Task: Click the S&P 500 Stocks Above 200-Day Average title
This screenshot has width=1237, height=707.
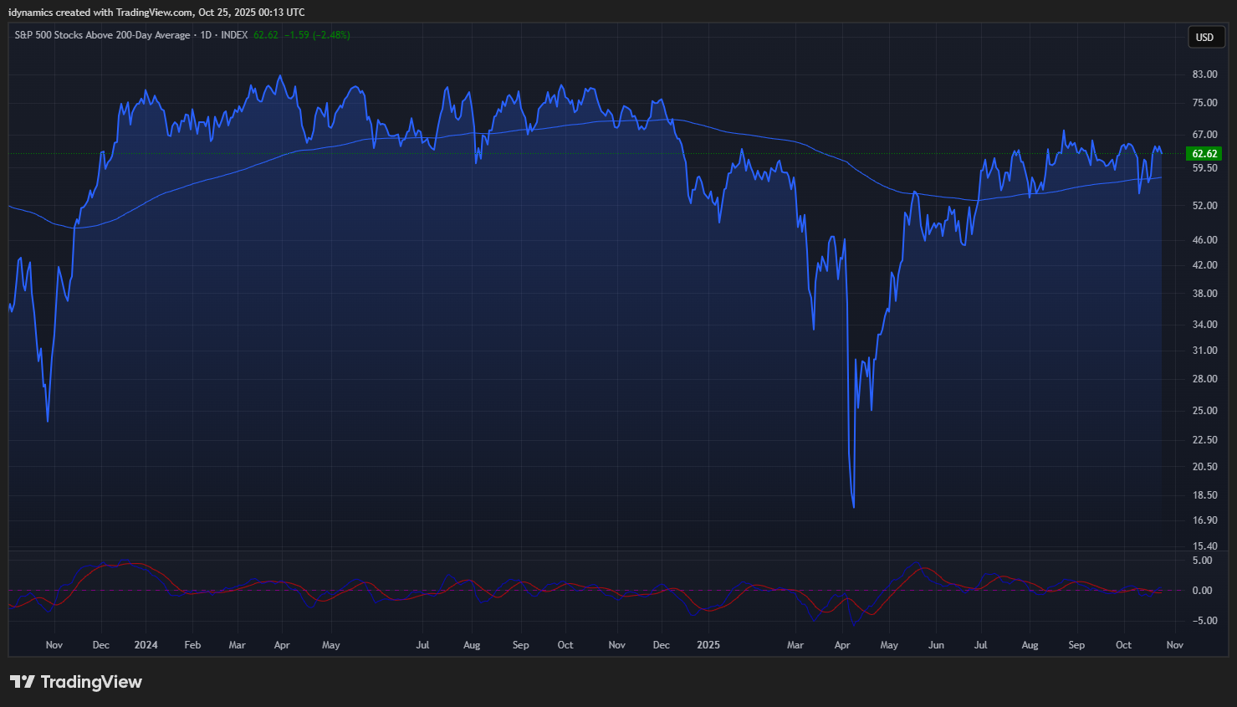Action: pyautogui.click(x=102, y=35)
